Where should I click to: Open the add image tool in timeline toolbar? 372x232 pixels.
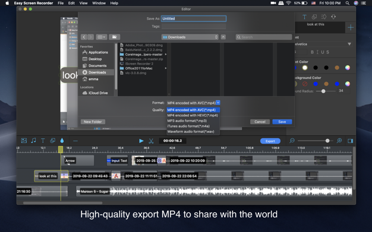pos(24,141)
